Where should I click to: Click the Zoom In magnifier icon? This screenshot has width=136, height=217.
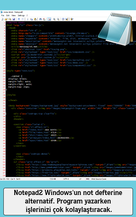tap(54, 19)
